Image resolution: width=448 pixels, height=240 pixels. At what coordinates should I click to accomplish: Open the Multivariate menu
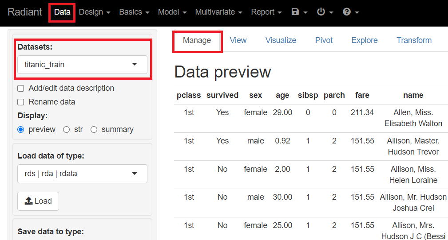(218, 12)
